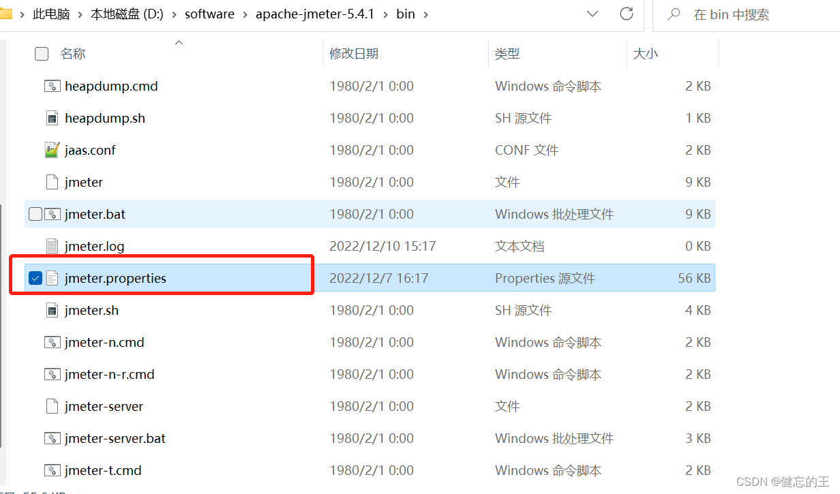
Task: Select the jmeter.sh file name
Action: coord(91,310)
